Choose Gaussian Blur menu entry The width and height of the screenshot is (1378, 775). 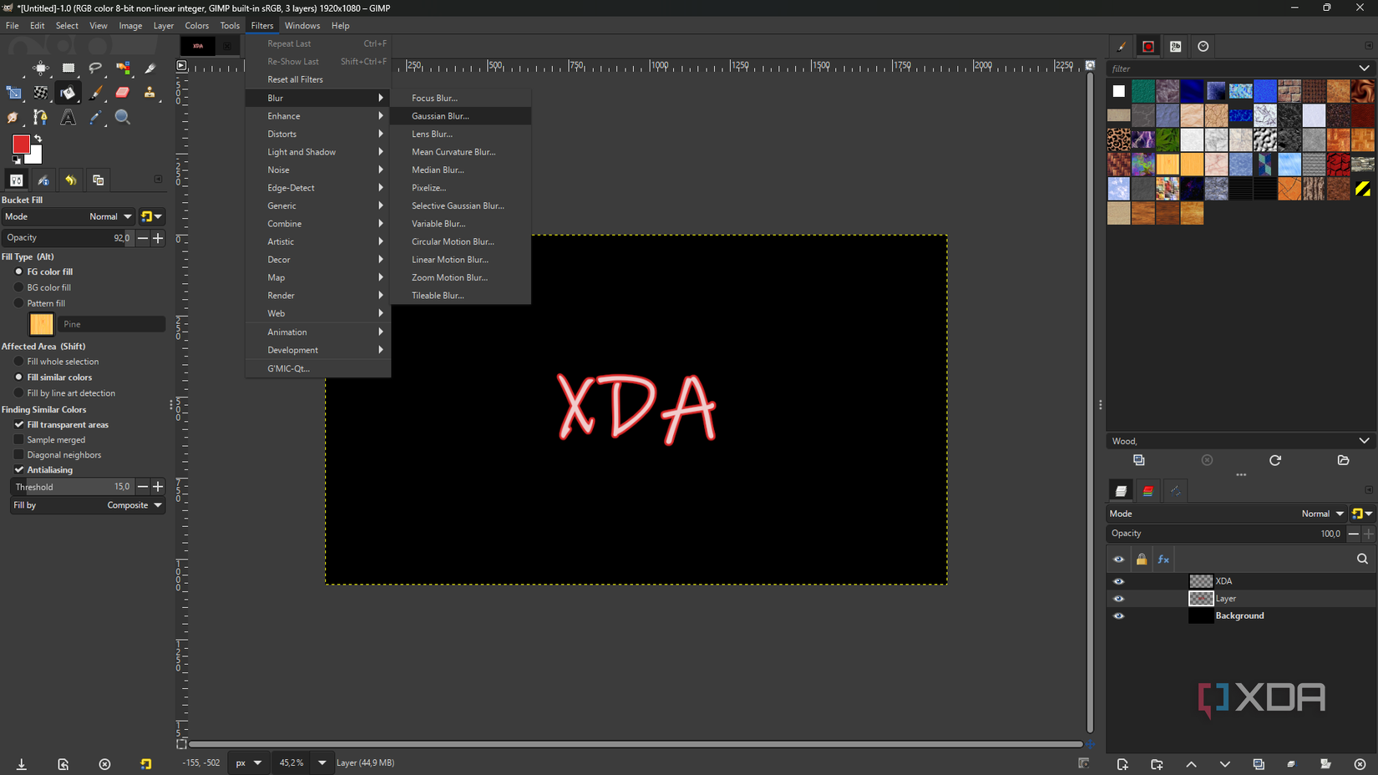(x=460, y=116)
